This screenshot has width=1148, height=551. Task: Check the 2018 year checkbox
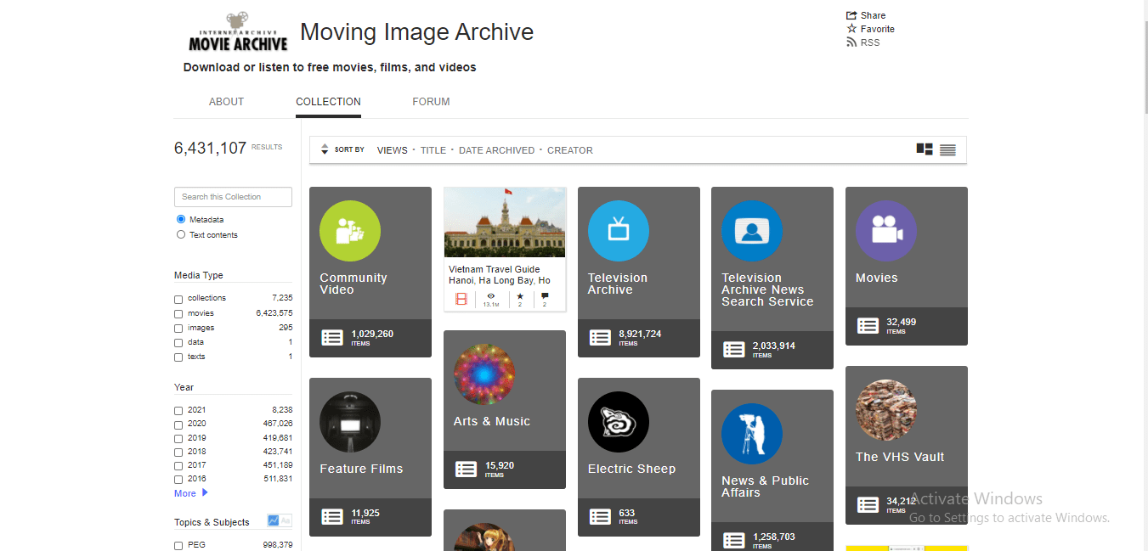click(x=178, y=453)
